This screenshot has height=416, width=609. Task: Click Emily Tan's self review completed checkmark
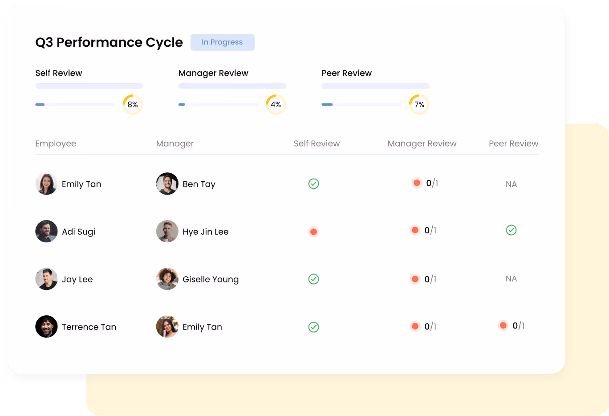pos(314,184)
